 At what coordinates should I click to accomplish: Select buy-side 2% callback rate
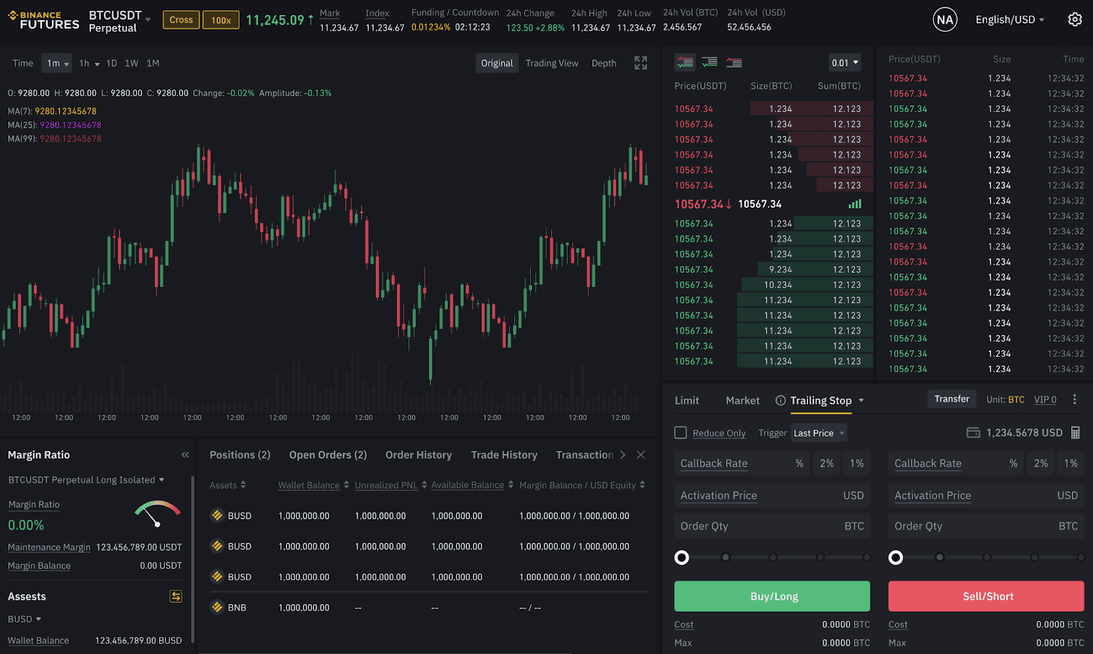click(827, 463)
